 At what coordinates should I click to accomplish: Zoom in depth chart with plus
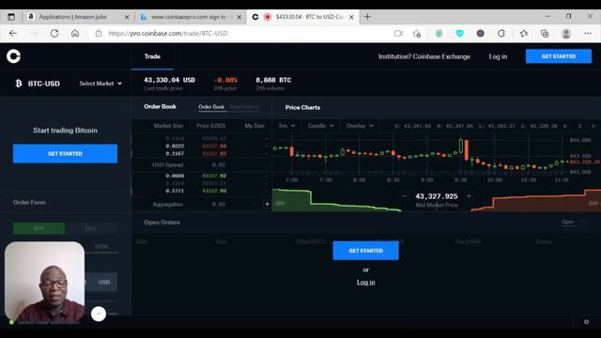pyautogui.click(x=469, y=196)
